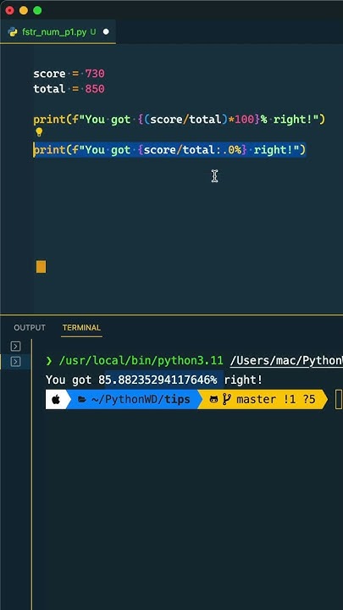Click the highlighted print line with :.0%

pos(169,150)
